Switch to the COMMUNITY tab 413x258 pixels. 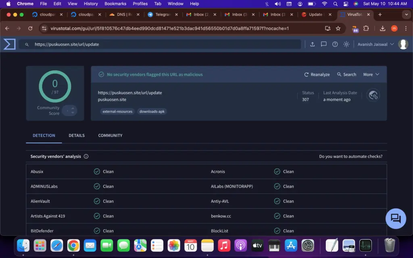click(x=110, y=135)
